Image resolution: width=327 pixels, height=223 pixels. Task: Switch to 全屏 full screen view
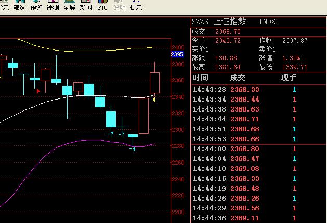point(69,6)
